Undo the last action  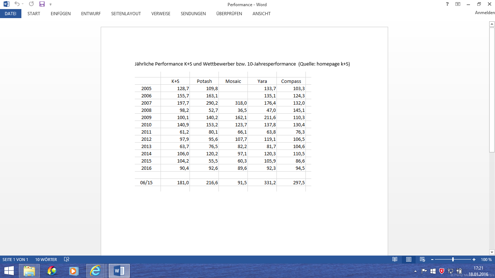click(x=17, y=4)
